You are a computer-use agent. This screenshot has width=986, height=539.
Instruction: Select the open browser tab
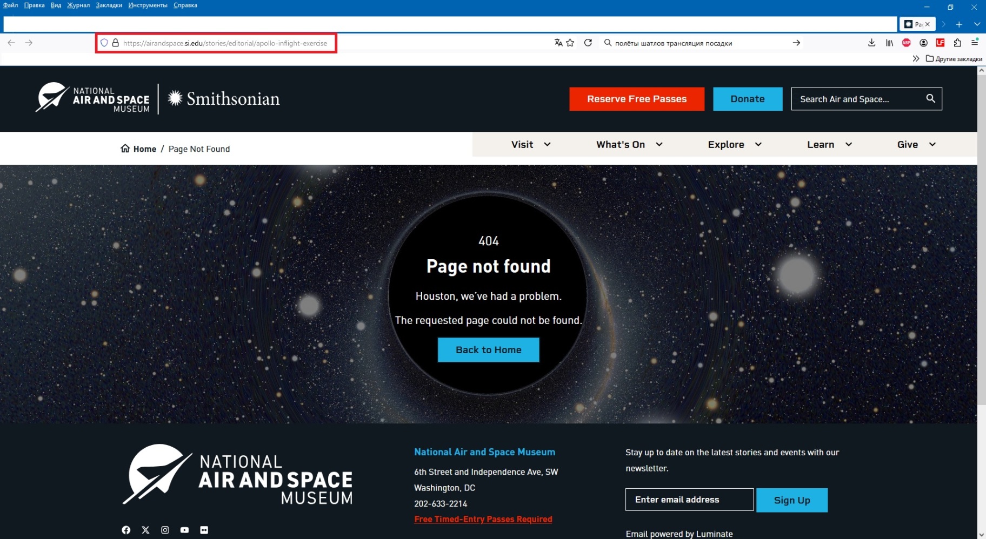click(917, 24)
